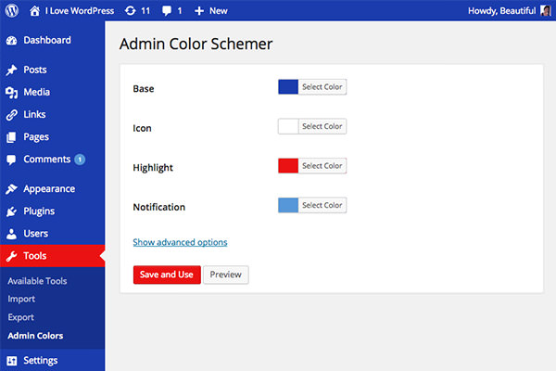Expand Show advanced options link
The height and width of the screenshot is (371, 556).
180,242
